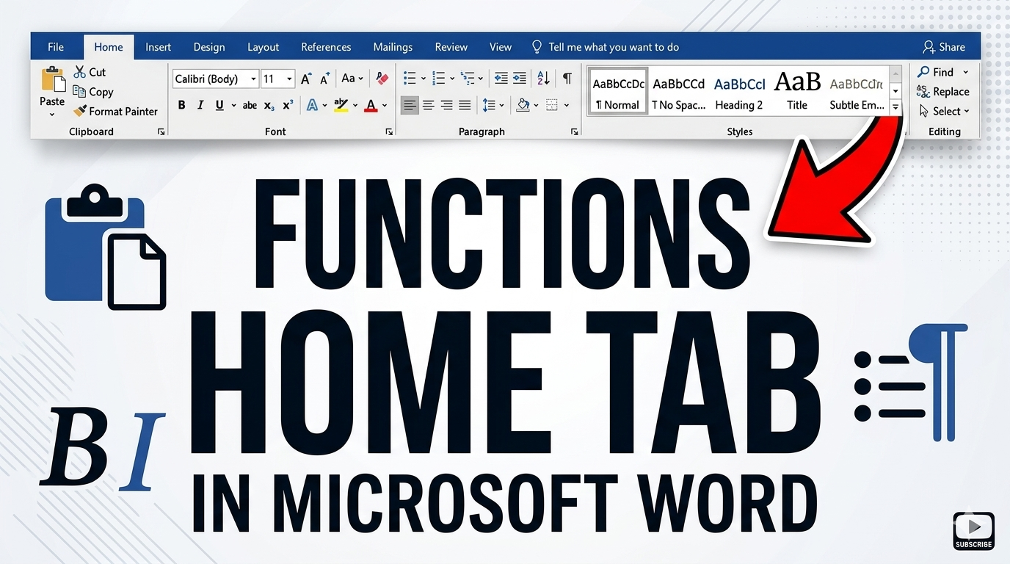Screen dimensions: 1010x564
Task: Click the Share button
Action: (x=944, y=47)
